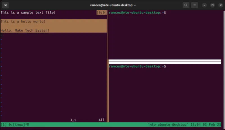Image resolution: width=225 pixels, height=130 pixels.
Task: Click the 03-Feb-25 date in status bar
Action: pyautogui.click(x=212, y=125)
